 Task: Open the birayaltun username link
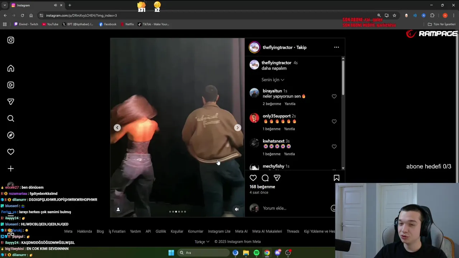click(x=272, y=91)
